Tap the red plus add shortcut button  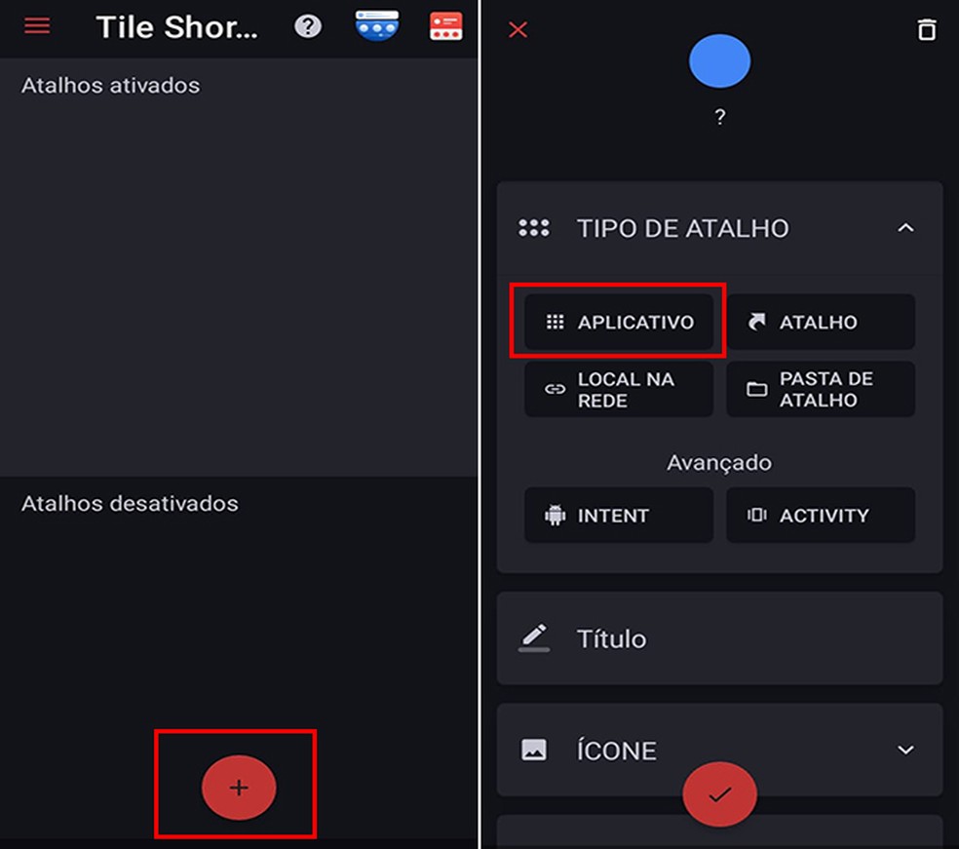[239, 788]
